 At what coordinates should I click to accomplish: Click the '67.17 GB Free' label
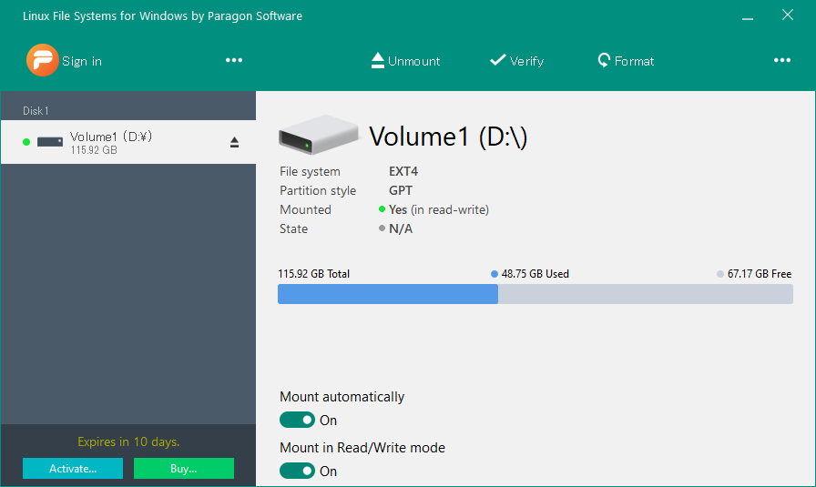(x=760, y=274)
